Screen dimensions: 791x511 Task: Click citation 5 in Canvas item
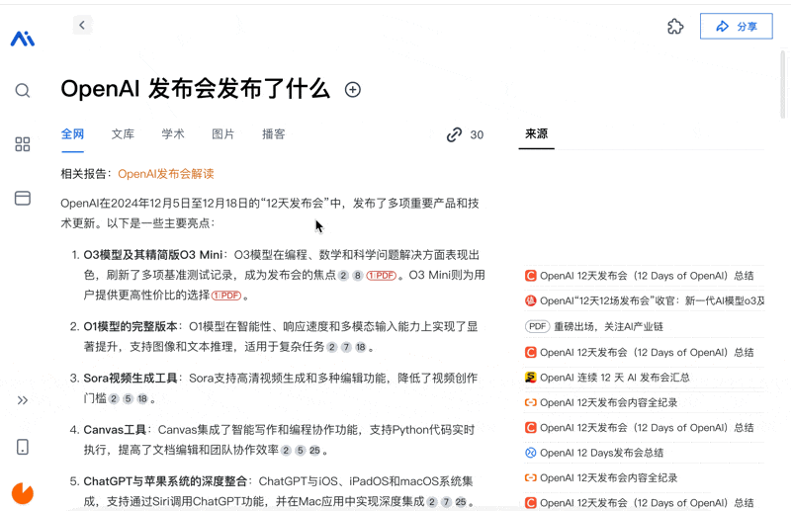pyautogui.click(x=301, y=451)
